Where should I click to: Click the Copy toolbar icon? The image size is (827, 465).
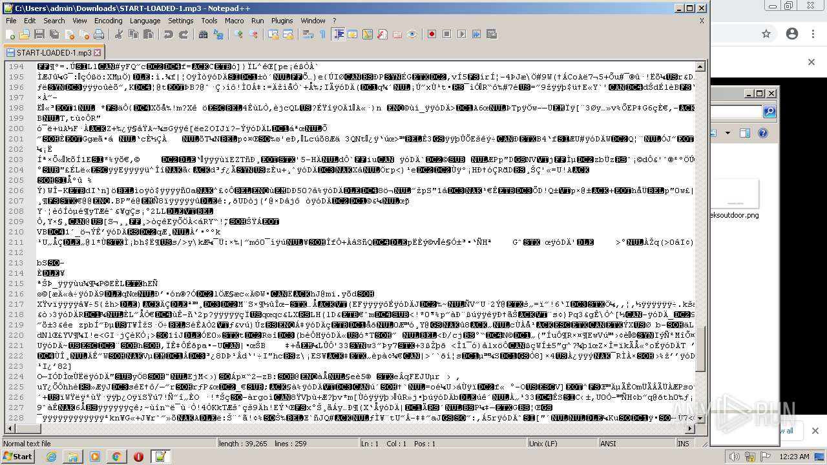coord(134,34)
